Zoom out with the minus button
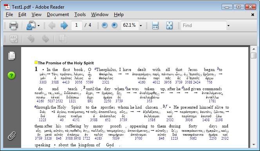Screen dimensions: 260x151 [105, 25]
